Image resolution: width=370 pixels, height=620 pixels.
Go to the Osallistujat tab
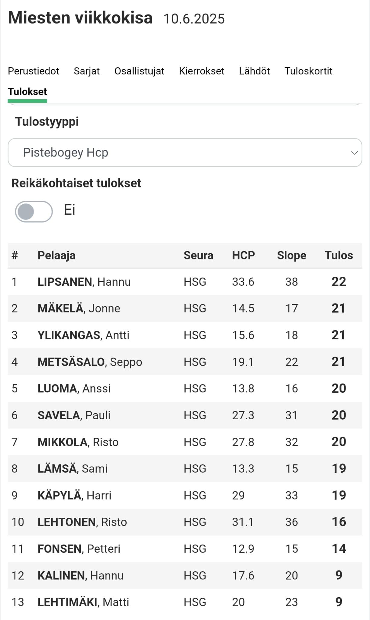[139, 71]
